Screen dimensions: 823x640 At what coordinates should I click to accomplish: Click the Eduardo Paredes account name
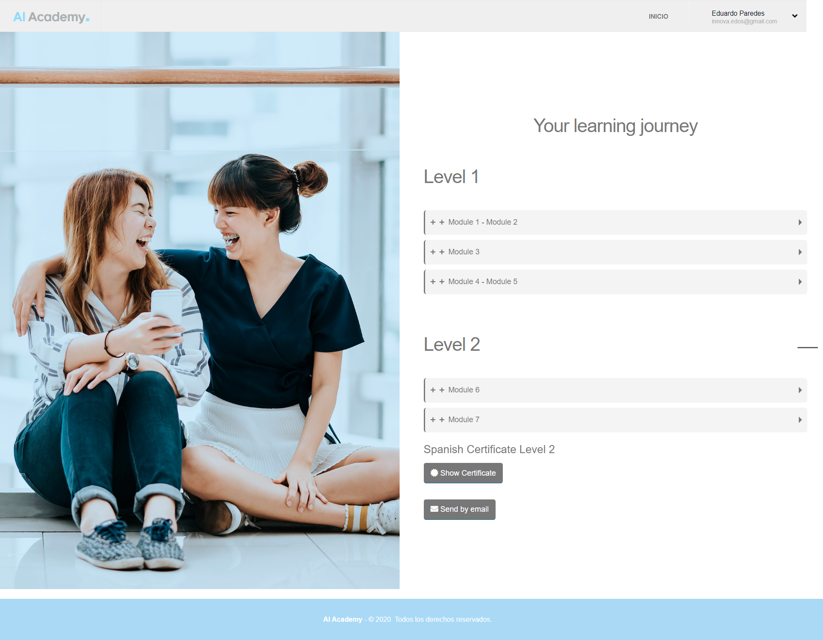click(738, 13)
